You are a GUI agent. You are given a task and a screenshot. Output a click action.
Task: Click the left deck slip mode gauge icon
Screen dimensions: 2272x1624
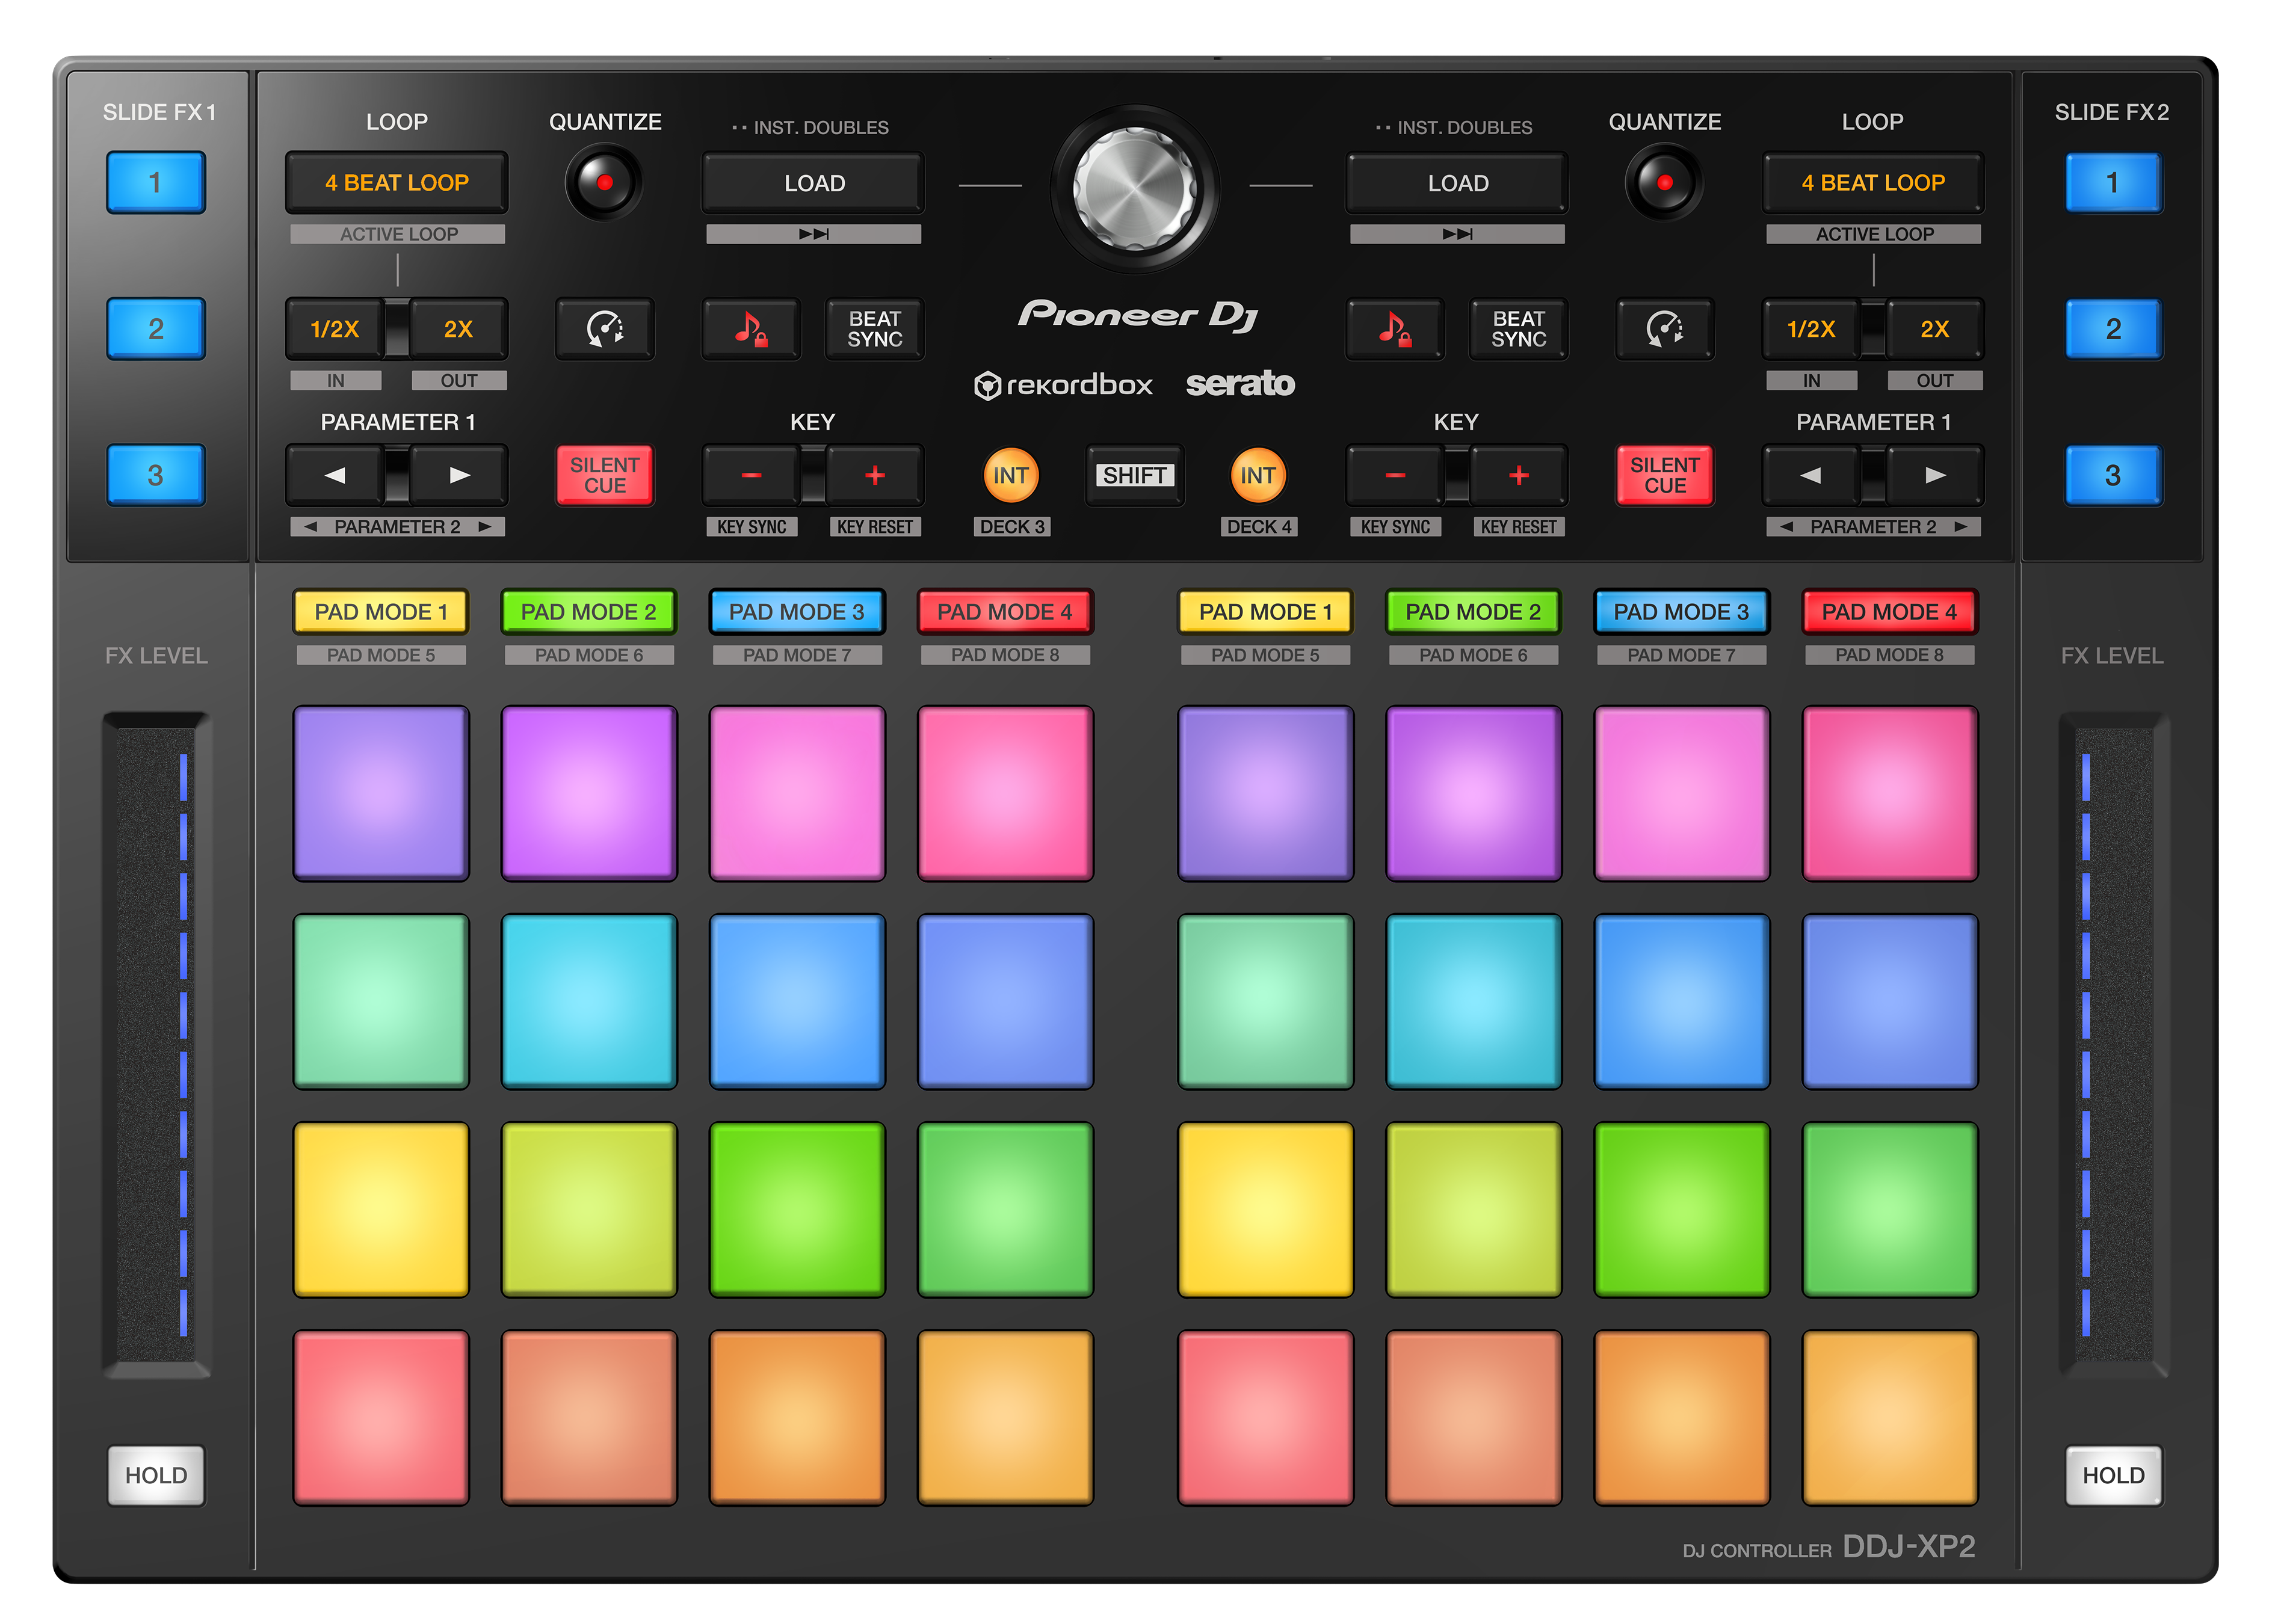(x=604, y=329)
